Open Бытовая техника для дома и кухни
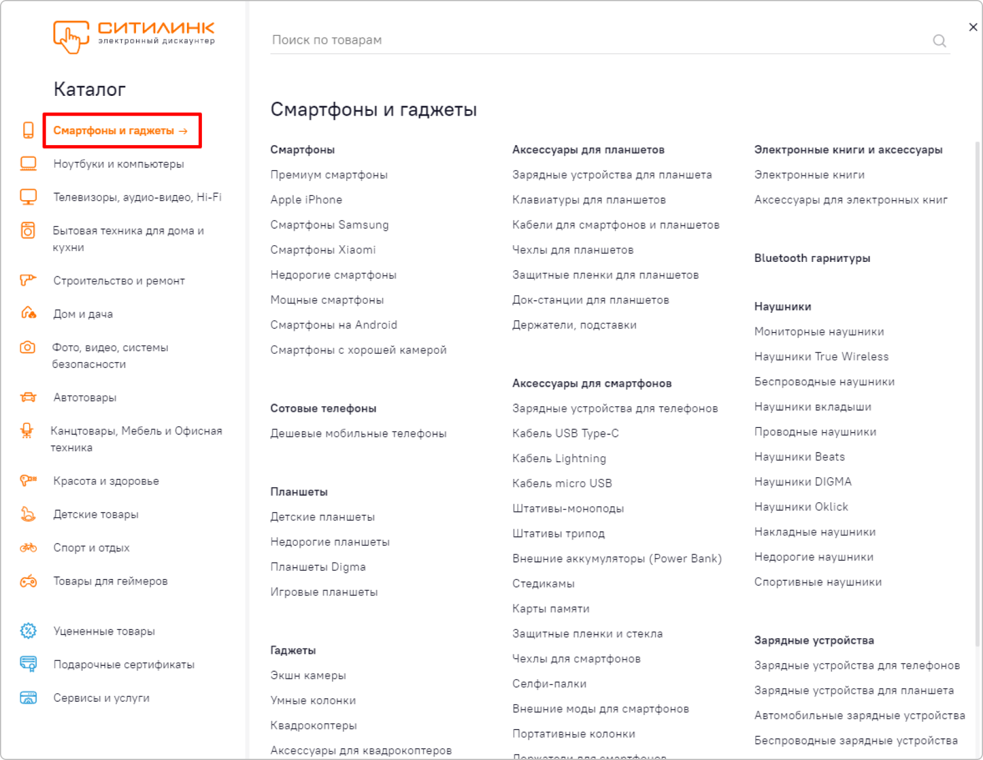Screen dimensions: 983x760 (x=128, y=239)
